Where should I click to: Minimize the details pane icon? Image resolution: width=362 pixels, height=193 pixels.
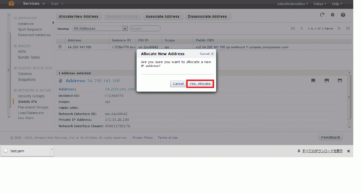[313, 81]
